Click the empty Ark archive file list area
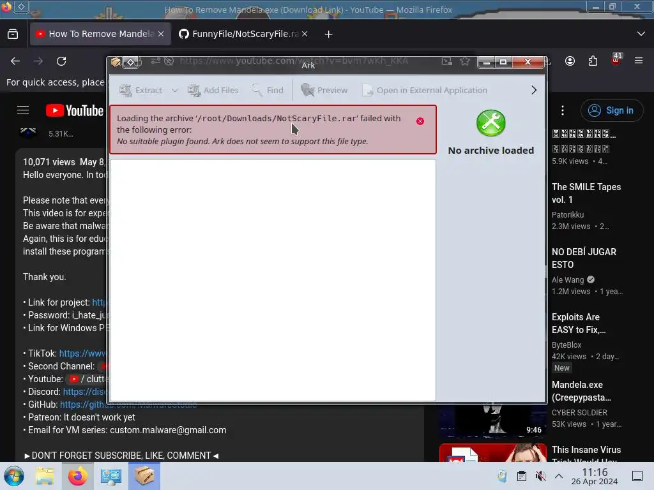Screen dimensions: 654x490 click(273, 279)
